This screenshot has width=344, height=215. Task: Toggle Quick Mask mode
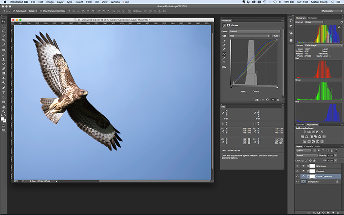point(3,125)
